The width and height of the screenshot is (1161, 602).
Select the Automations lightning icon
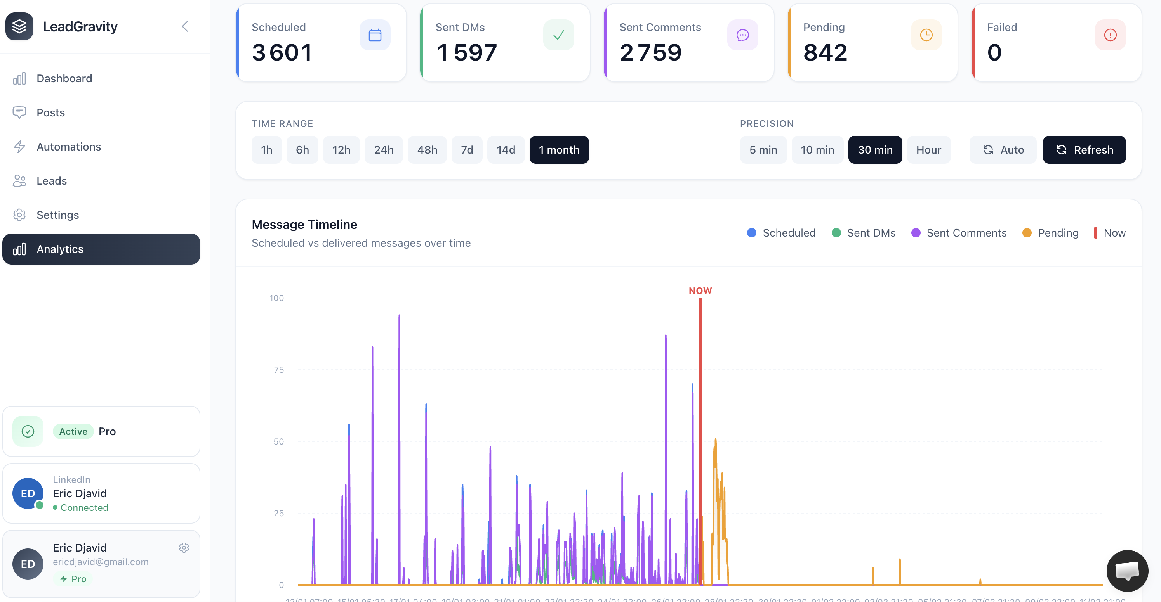[19, 147]
